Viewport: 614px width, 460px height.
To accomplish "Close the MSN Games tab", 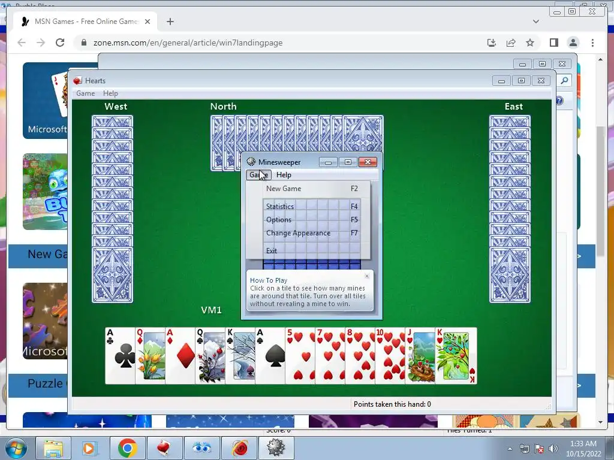I will click(148, 22).
